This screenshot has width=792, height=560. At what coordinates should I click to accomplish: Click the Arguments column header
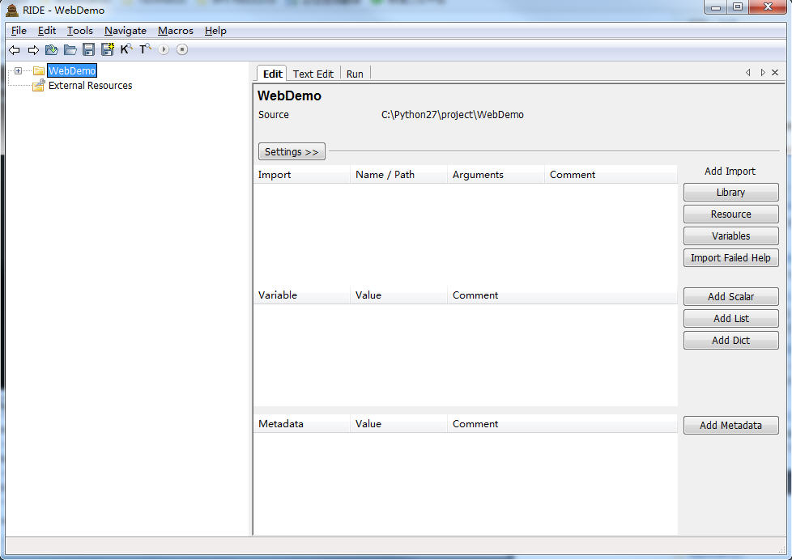tap(496, 174)
